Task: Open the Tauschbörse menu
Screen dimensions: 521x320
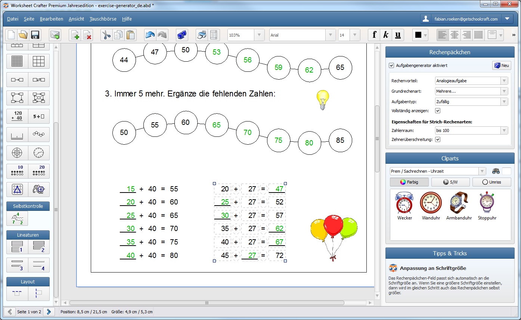Action: tap(103, 19)
